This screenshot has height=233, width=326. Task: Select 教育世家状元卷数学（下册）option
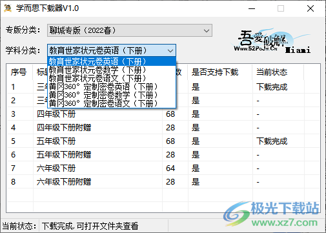(x=112, y=70)
